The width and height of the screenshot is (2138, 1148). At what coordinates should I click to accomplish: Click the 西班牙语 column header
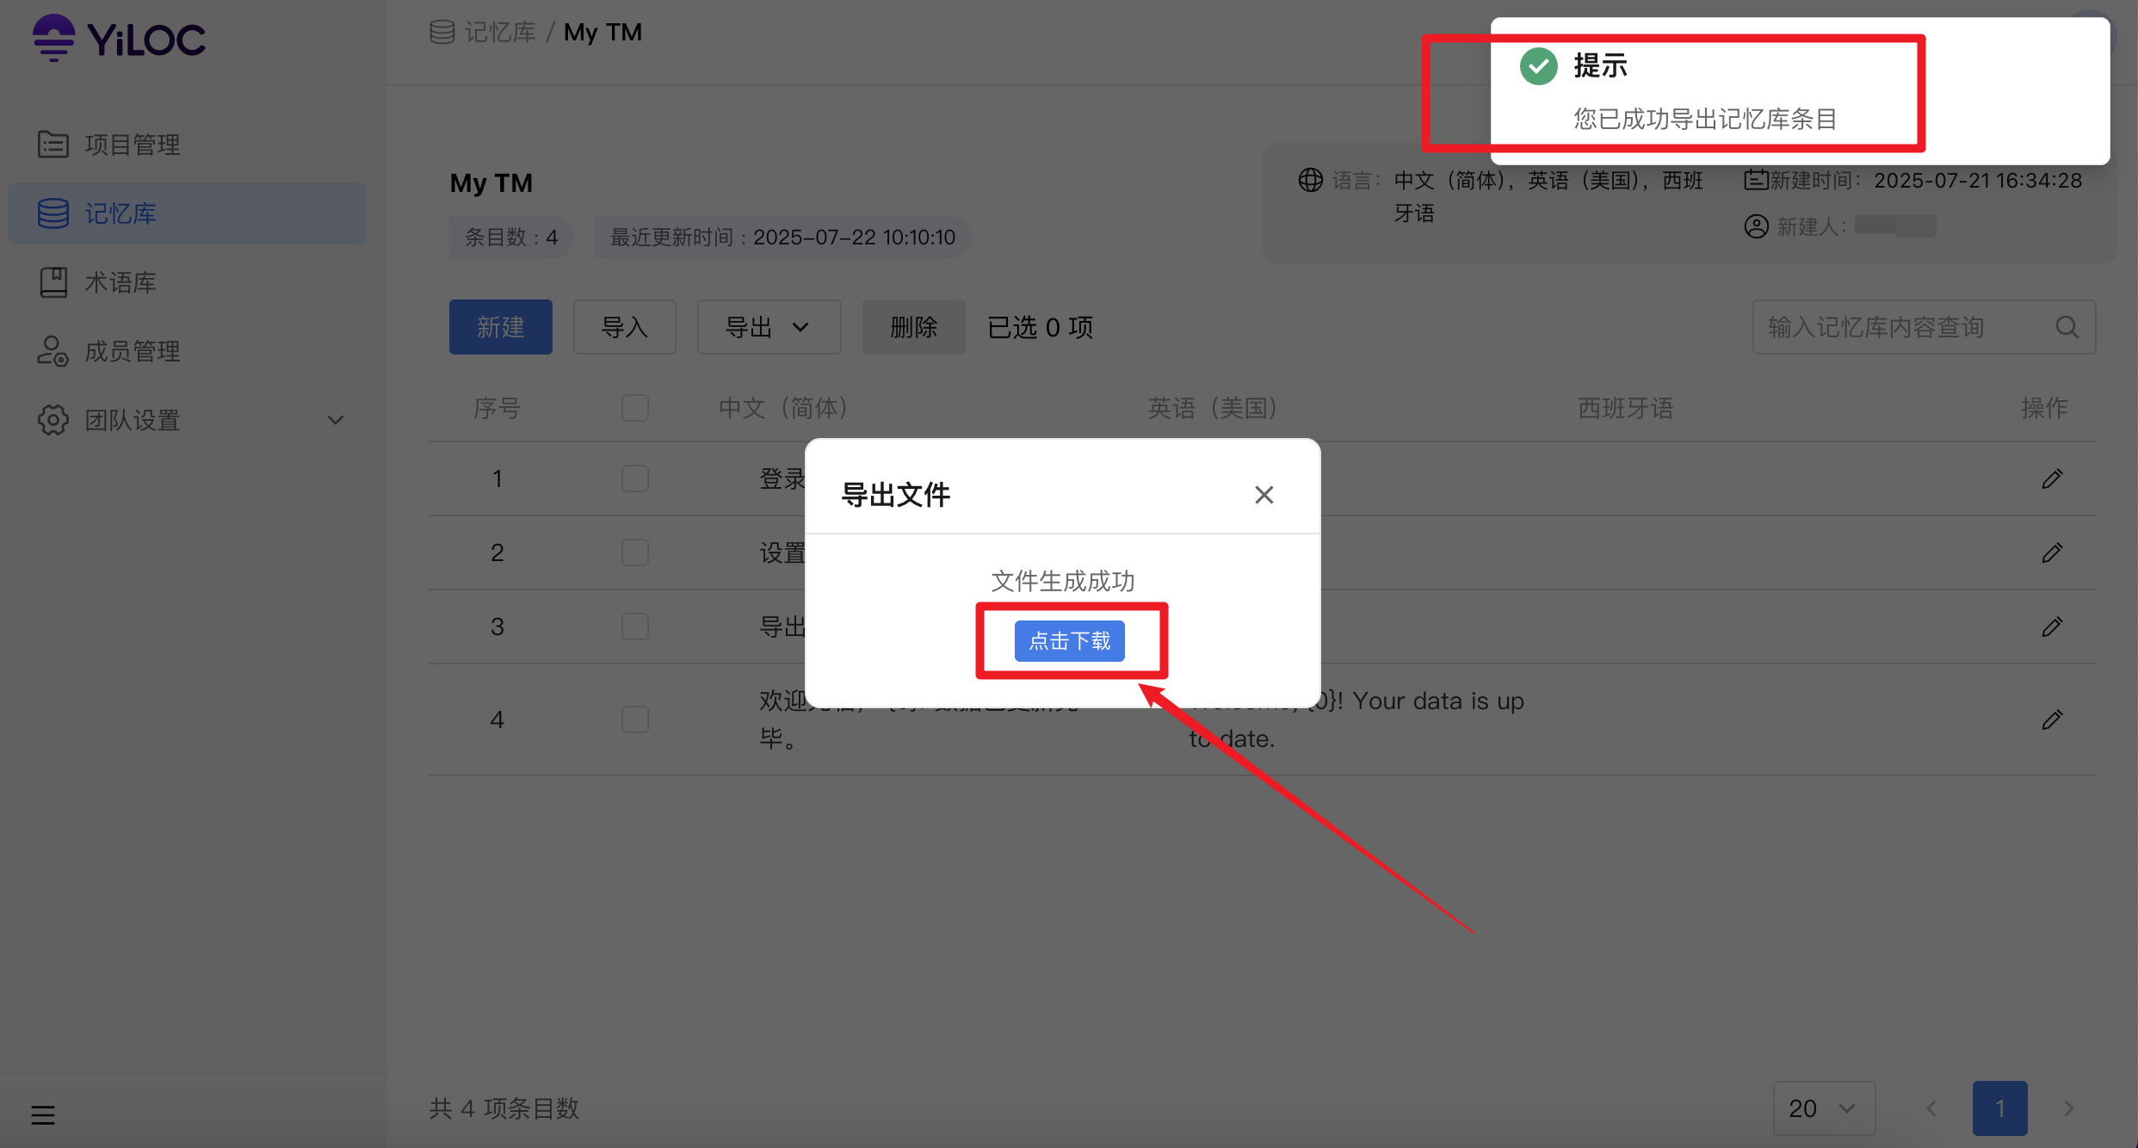[1626, 408]
